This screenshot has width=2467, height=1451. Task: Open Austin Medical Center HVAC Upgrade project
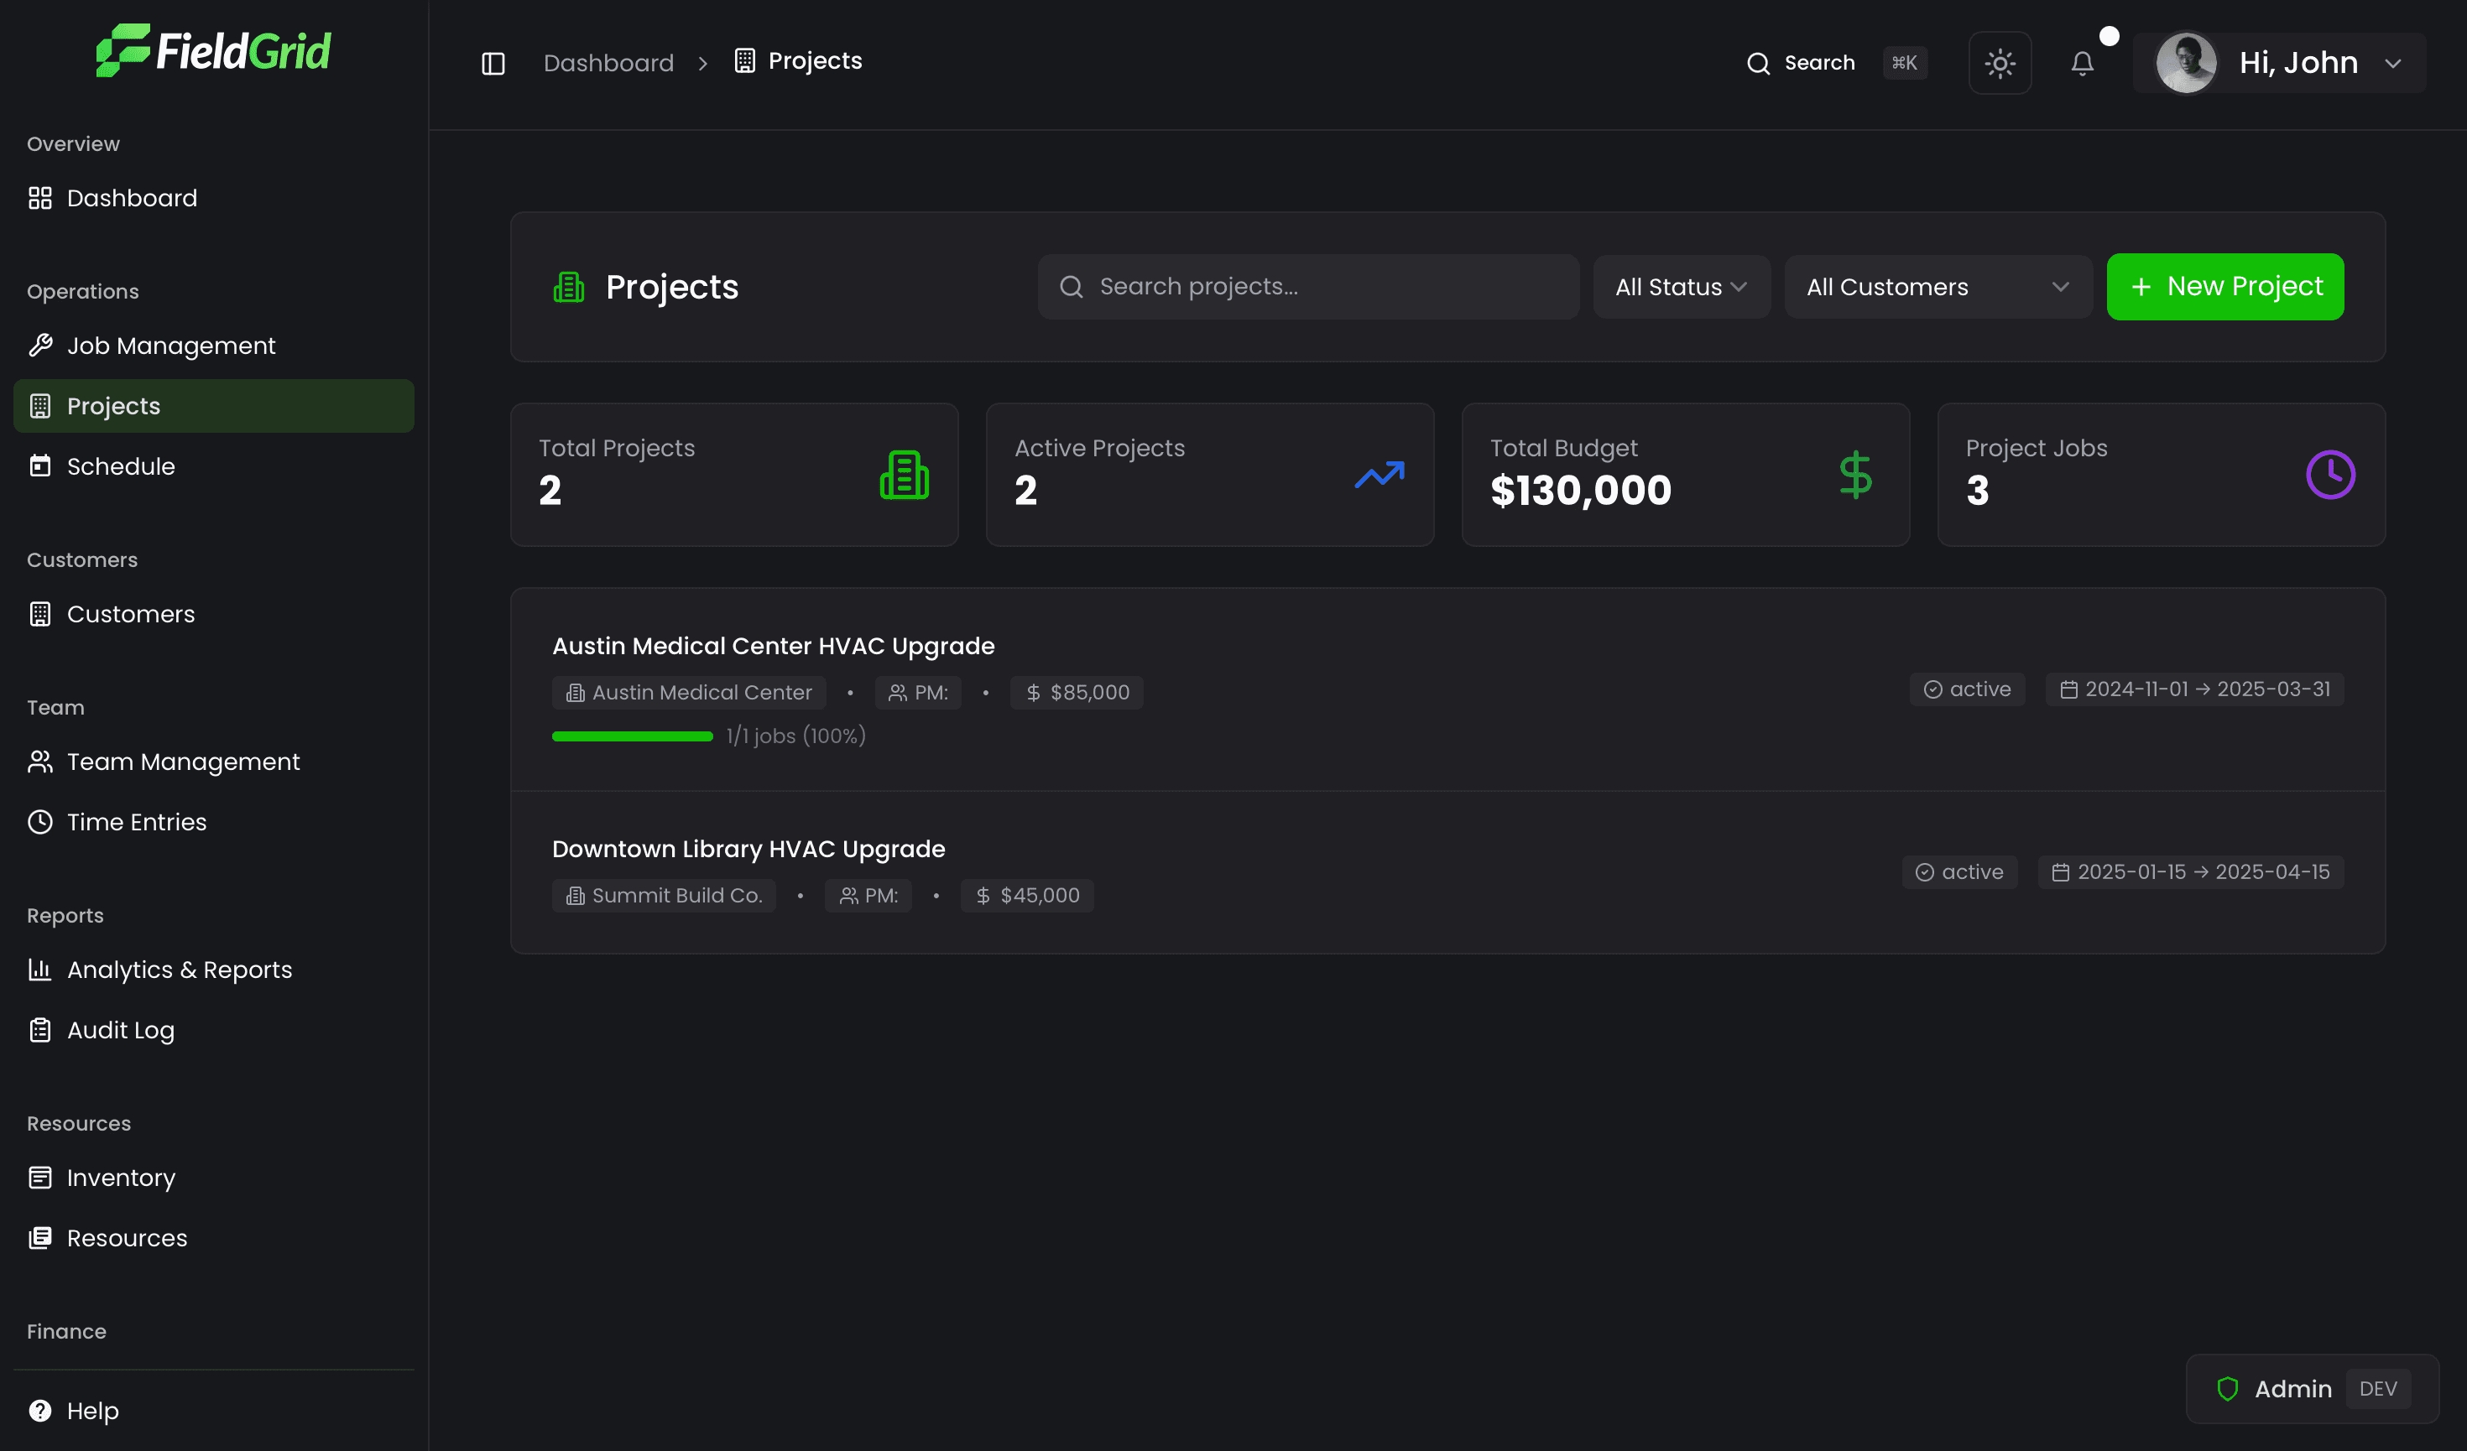point(774,647)
